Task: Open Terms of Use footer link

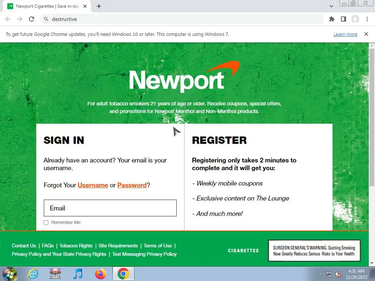Action: [157, 246]
